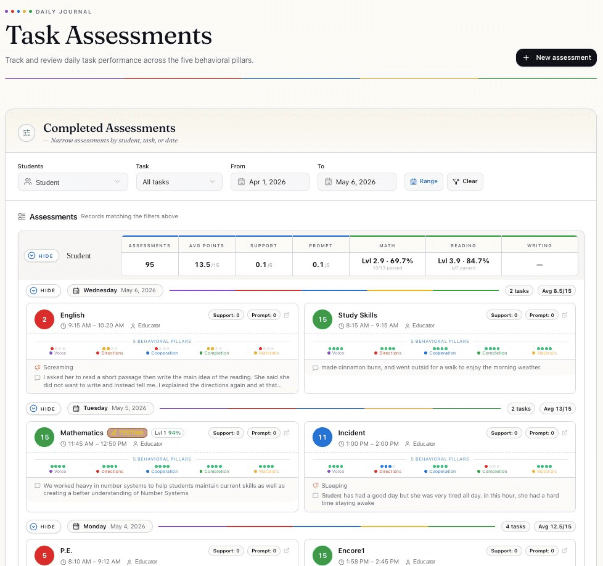Open the English assessment external link icon
The height and width of the screenshot is (566, 603).
287,315
